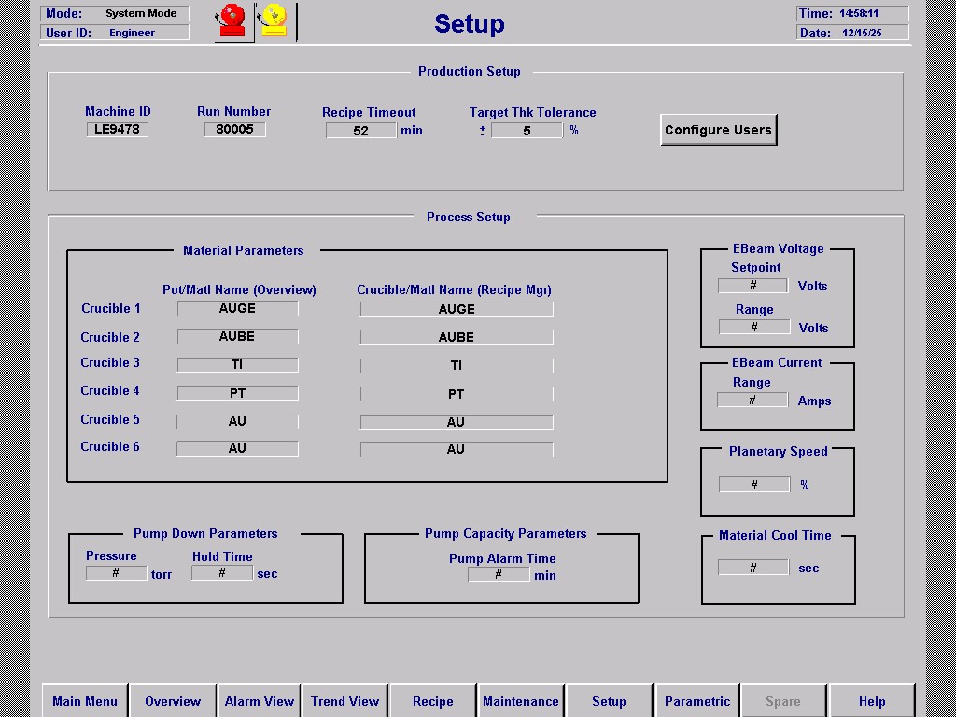Select the Parametric tab
Viewport: 956px width, 717px height.
click(697, 701)
